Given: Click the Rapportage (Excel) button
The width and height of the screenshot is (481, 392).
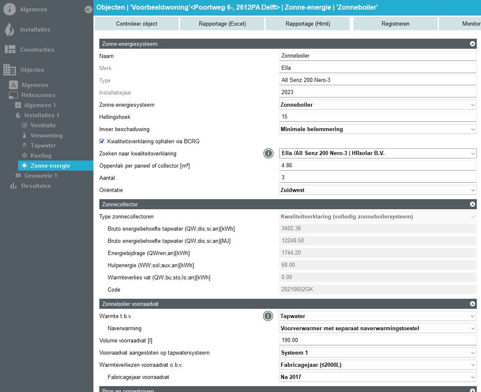Looking at the screenshot, I should [222, 24].
